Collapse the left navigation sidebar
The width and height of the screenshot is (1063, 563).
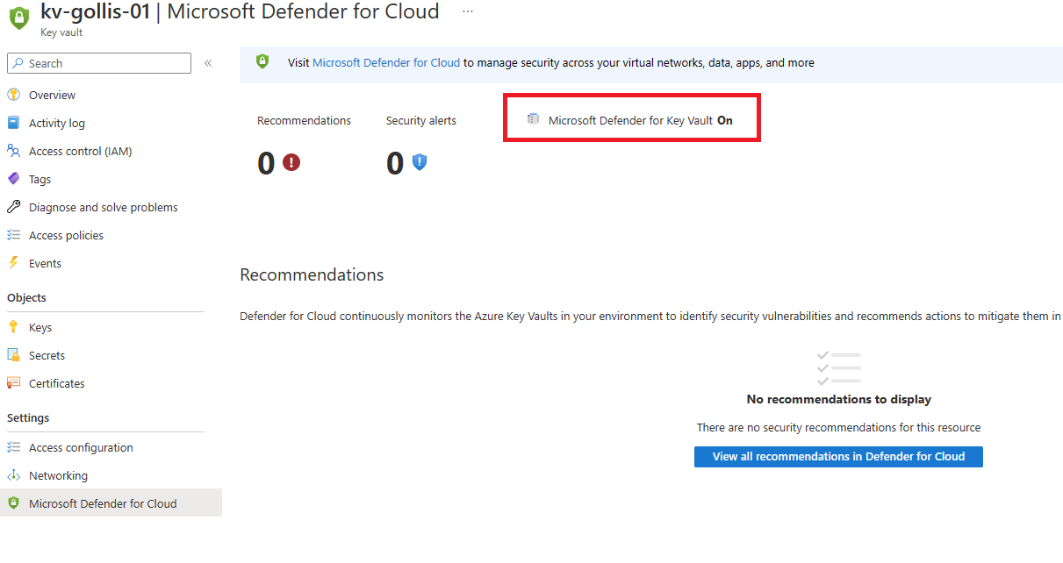(x=208, y=63)
